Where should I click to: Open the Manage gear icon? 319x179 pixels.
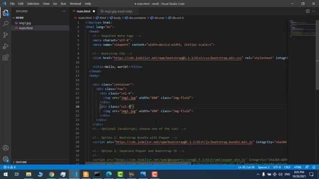(5, 159)
